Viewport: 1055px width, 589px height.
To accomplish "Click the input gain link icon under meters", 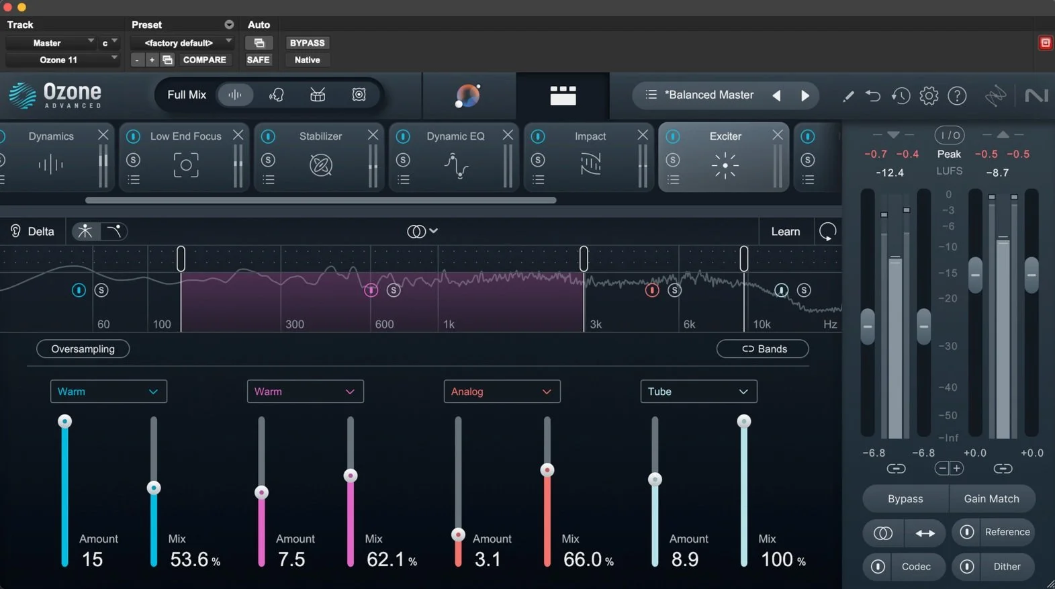I will pyautogui.click(x=896, y=469).
